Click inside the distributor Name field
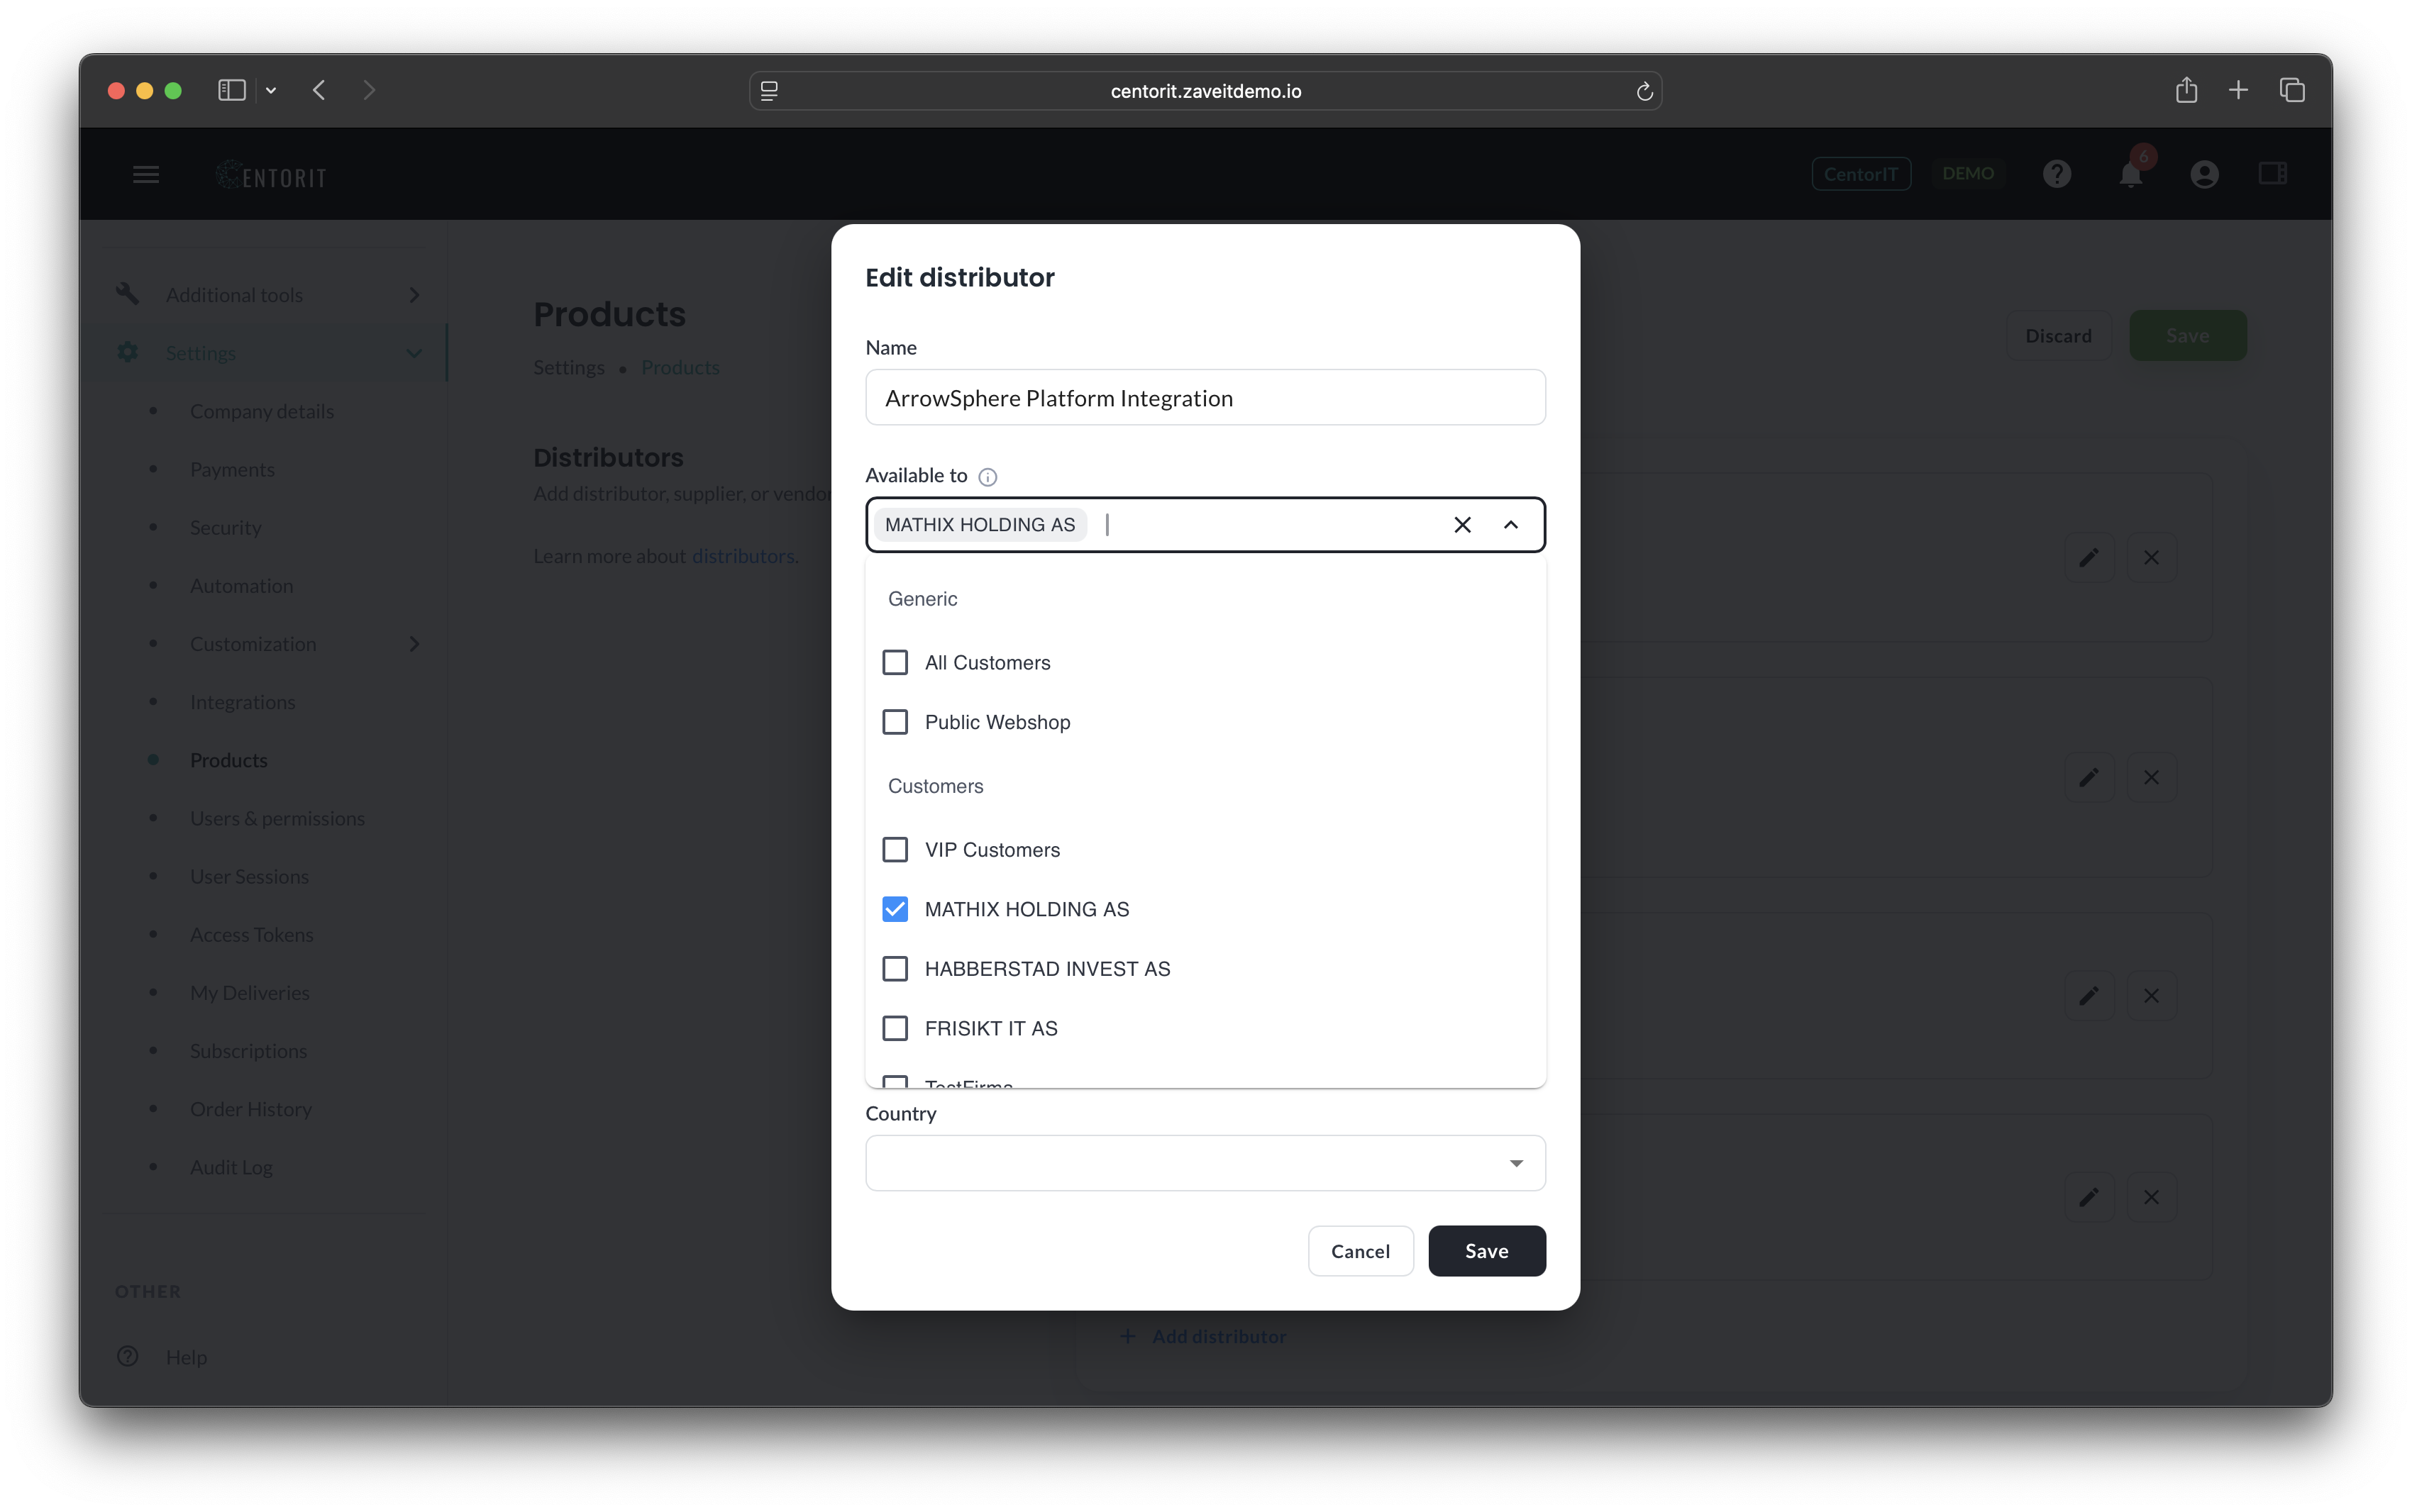 (x=1204, y=397)
